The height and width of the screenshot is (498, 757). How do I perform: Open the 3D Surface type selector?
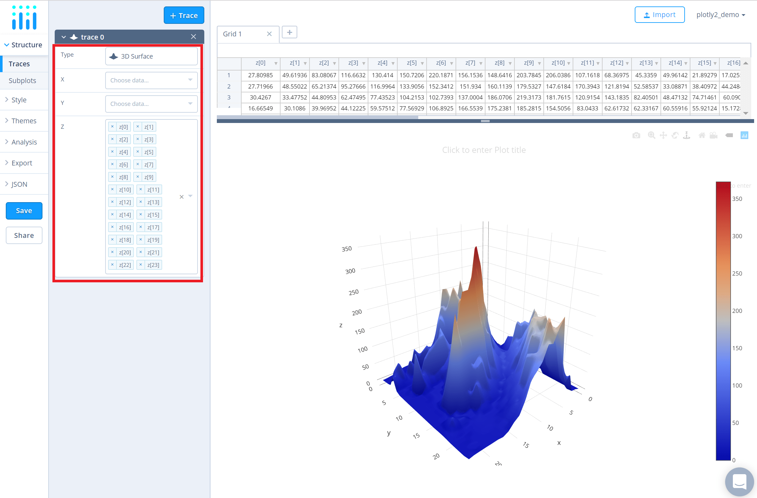(151, 56)
